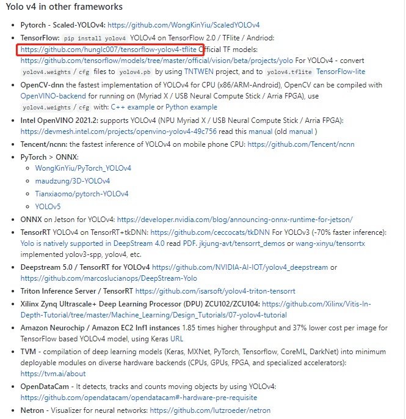The image size is (406, 419).
Task: Click the 'OpenCV-dnn' bold label
Action: click(42, 85)
